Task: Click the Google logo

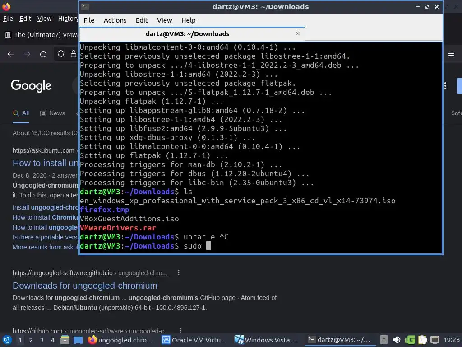Action: pos(31,85)
